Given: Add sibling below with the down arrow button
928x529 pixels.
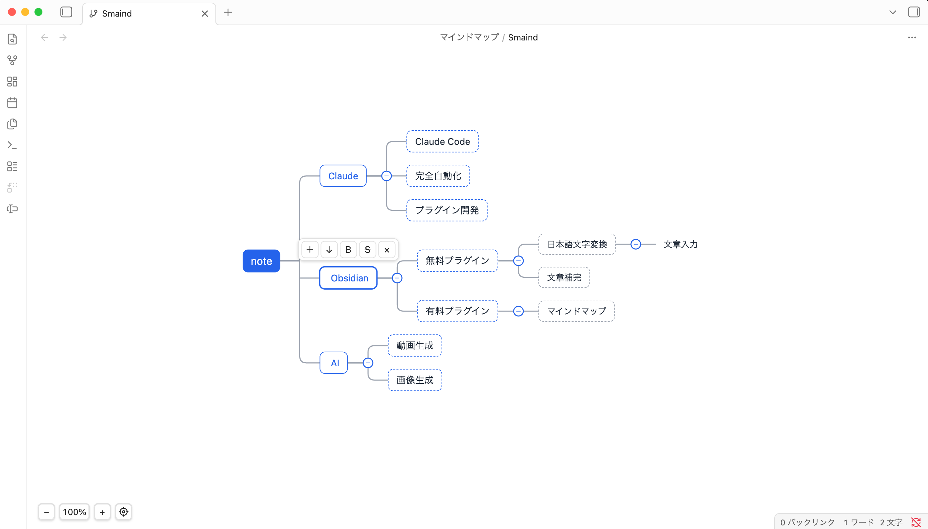Looking at the screenshot, I should [329, 250].
